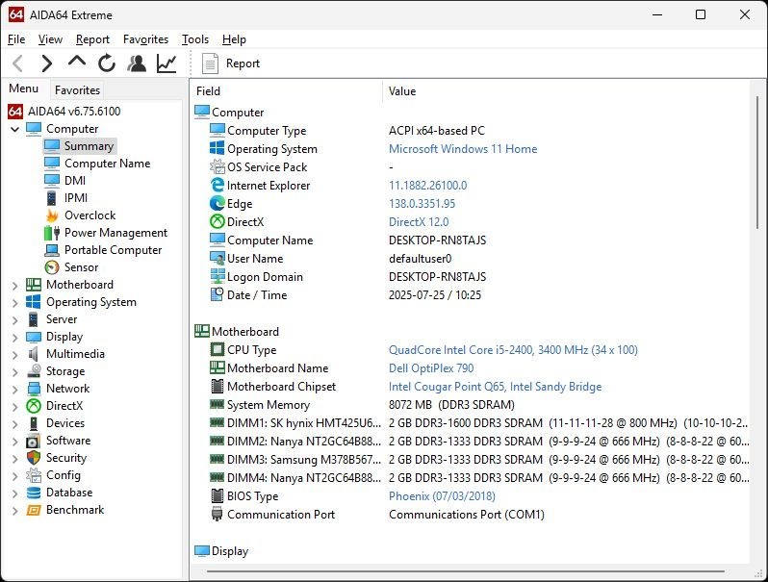Click the Report document icon

[x=210, y=63]
